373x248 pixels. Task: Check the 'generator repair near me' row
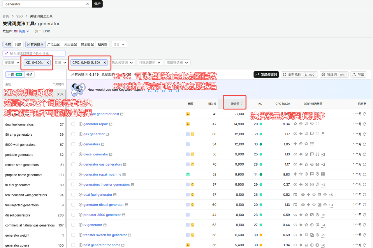click(x=73, y=174)
